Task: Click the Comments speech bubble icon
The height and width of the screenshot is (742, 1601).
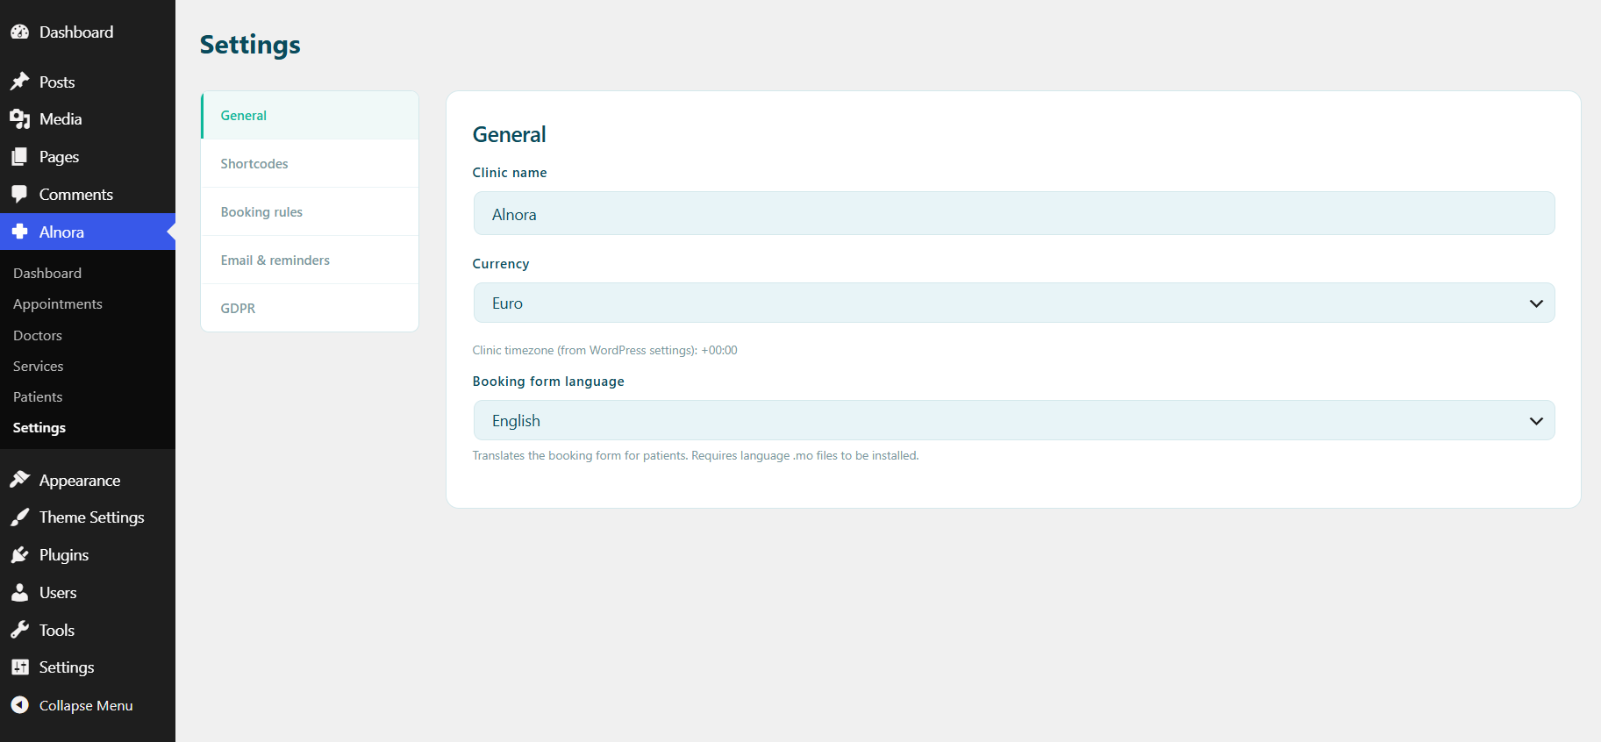Action: pos(19,195)
